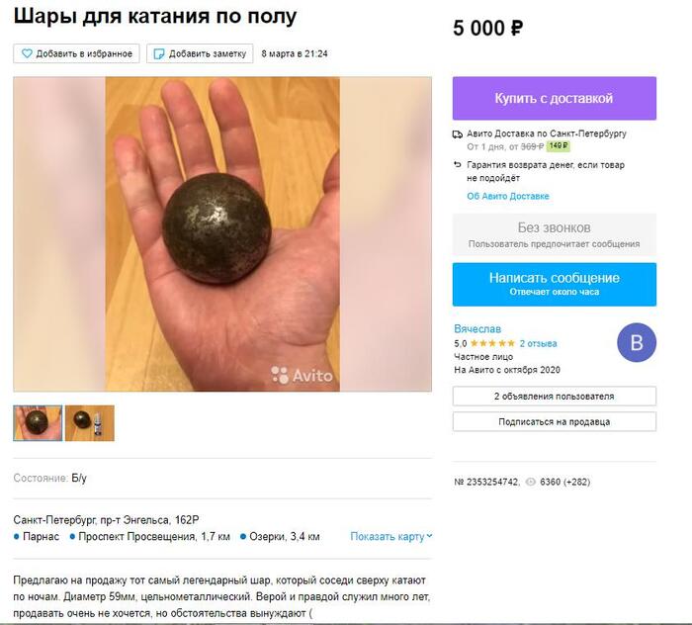Click the Avito watermark logo on the photo
Viewport: 692px width, 625px height.
302,375
